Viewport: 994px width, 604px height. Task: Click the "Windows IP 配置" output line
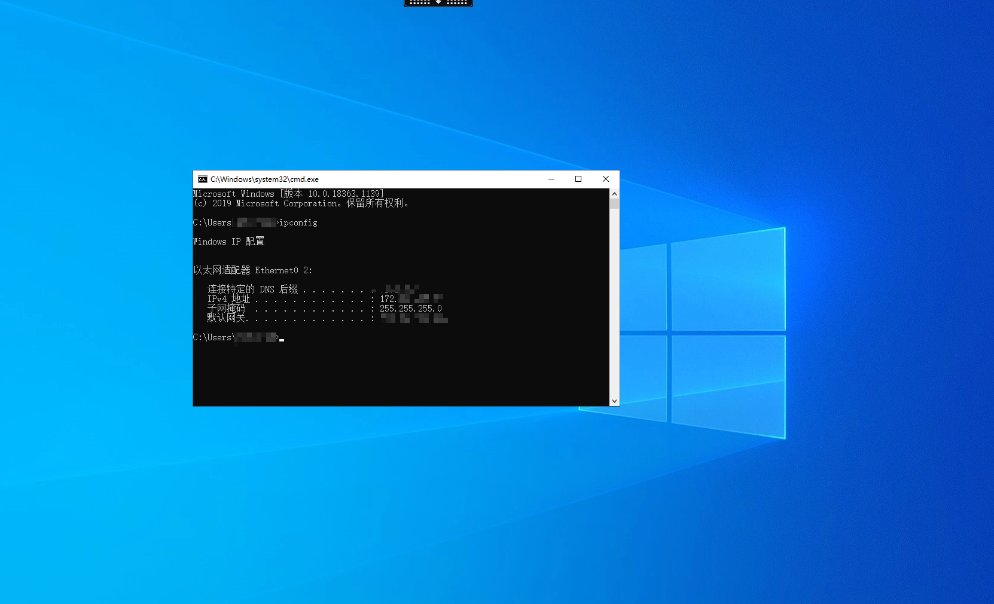coord(228,242)
